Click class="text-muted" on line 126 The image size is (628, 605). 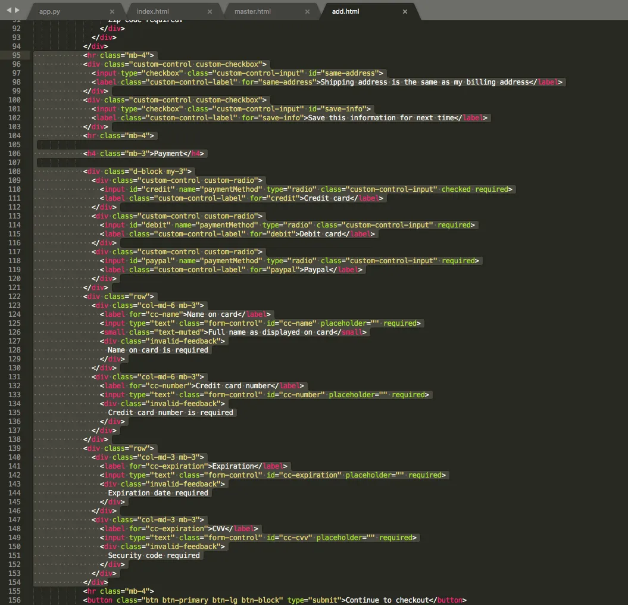click(x=166, y=332)
